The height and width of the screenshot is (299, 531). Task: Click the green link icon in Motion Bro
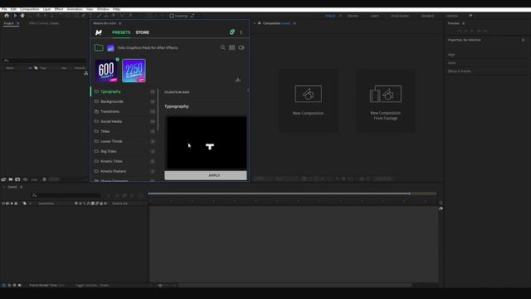232,32
